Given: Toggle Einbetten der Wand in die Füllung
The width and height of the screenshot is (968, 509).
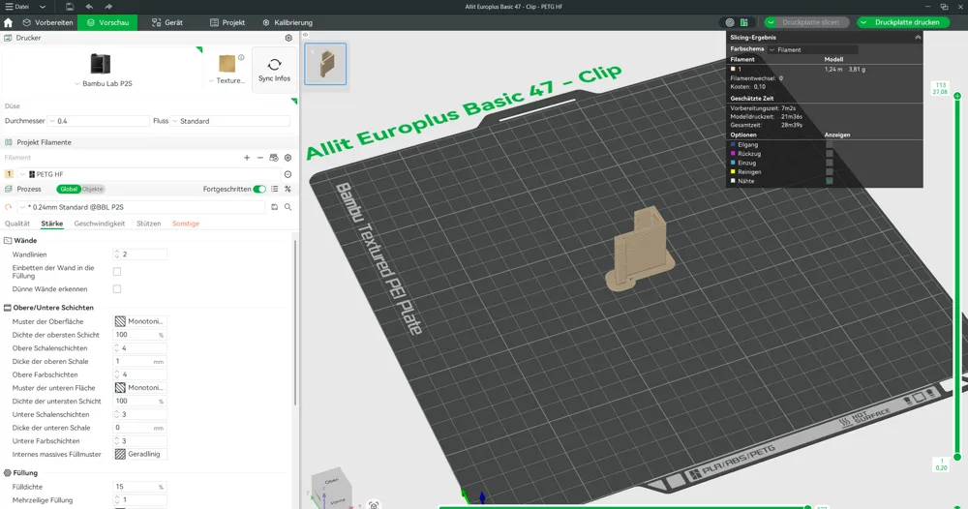Looking at the screenshot, I should point(117,272).
